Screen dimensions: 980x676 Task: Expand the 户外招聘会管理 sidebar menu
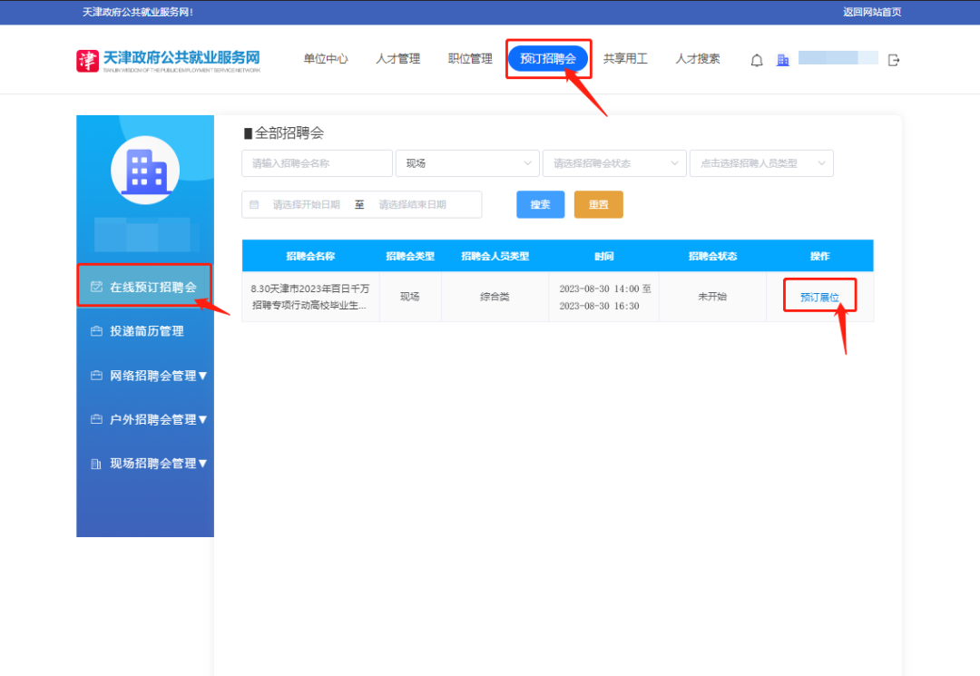150,419
